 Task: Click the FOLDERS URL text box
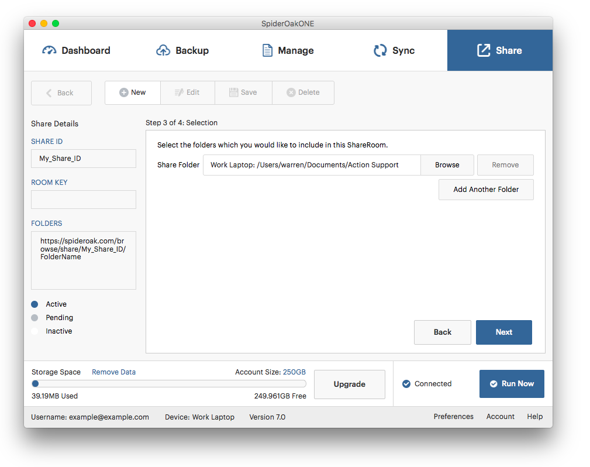(84, 260)
